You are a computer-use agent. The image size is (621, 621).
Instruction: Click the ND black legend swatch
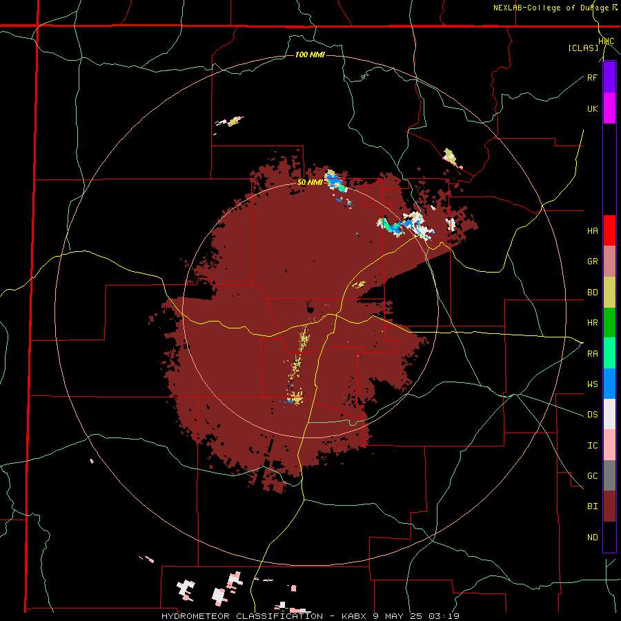pyautogui.click(x=609, y=537)
